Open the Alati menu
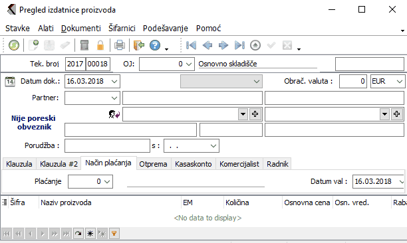The height and width of the screenshot is (243, 407). [x=46, y=29]
